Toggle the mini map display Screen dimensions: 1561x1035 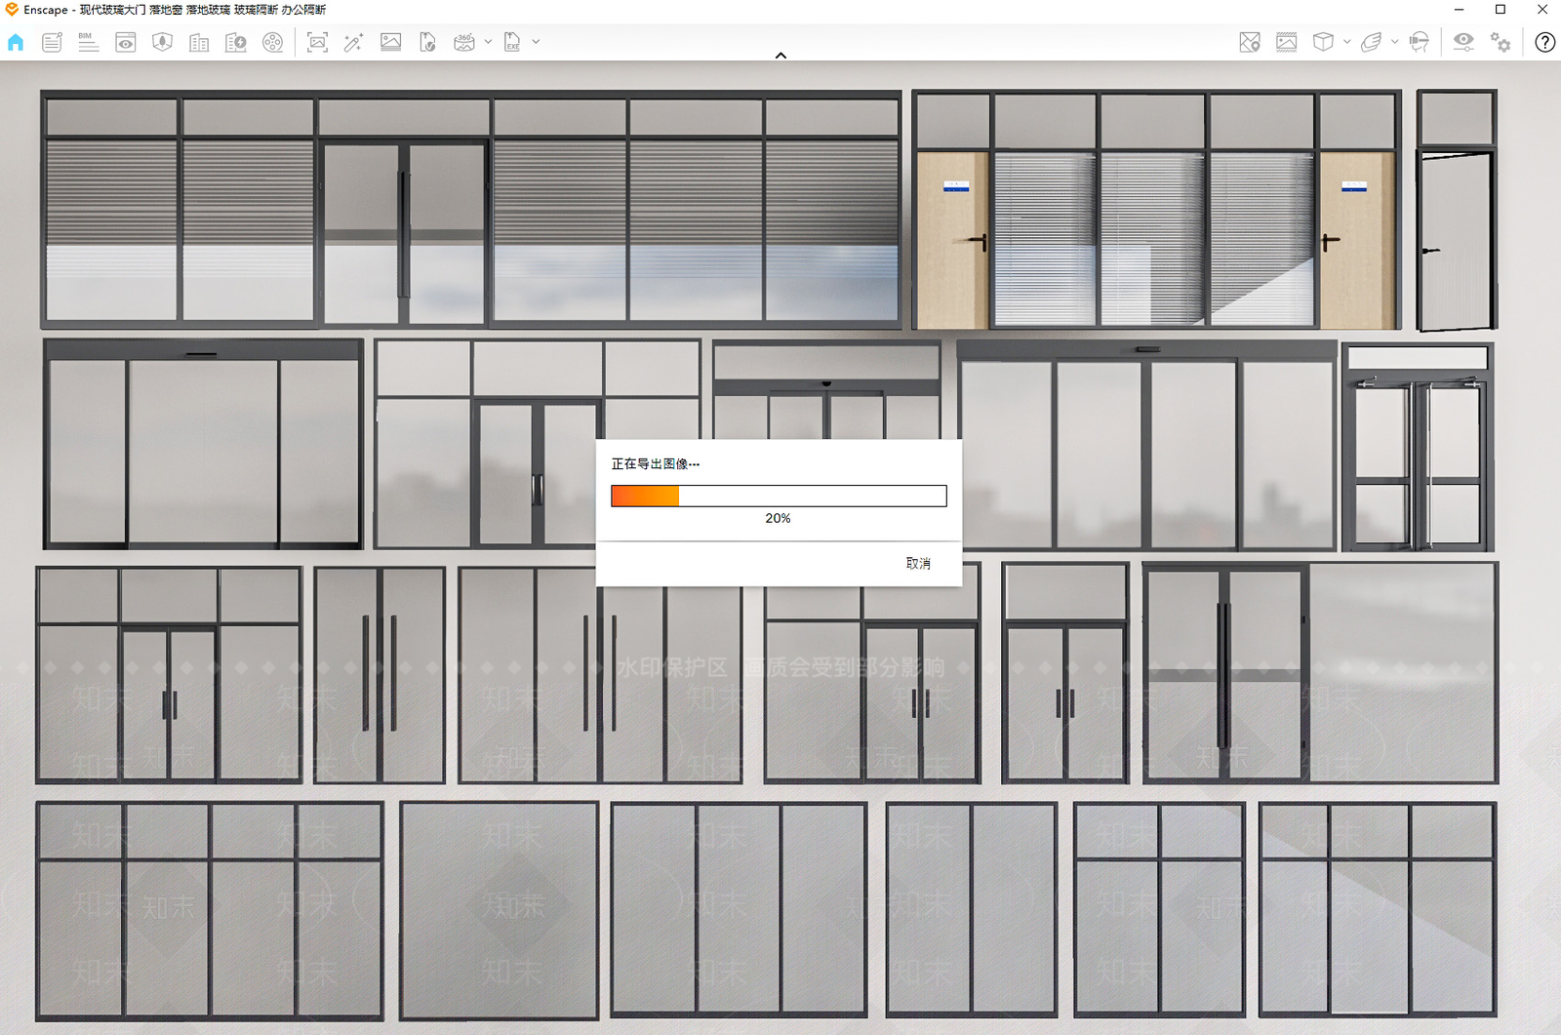coord(1250,42)
